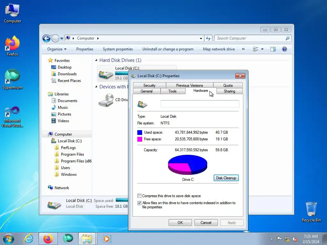The image size is (327, 245).
Task: Open the Supermium desktop shortcut
Action: [x=12, y=79]
